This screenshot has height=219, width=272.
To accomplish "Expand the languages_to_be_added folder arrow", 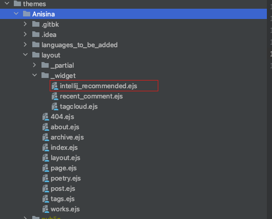I will point(25,45).
